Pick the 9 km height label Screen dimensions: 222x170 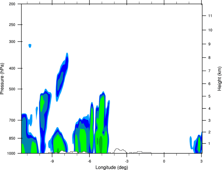(x=209, y=44)
